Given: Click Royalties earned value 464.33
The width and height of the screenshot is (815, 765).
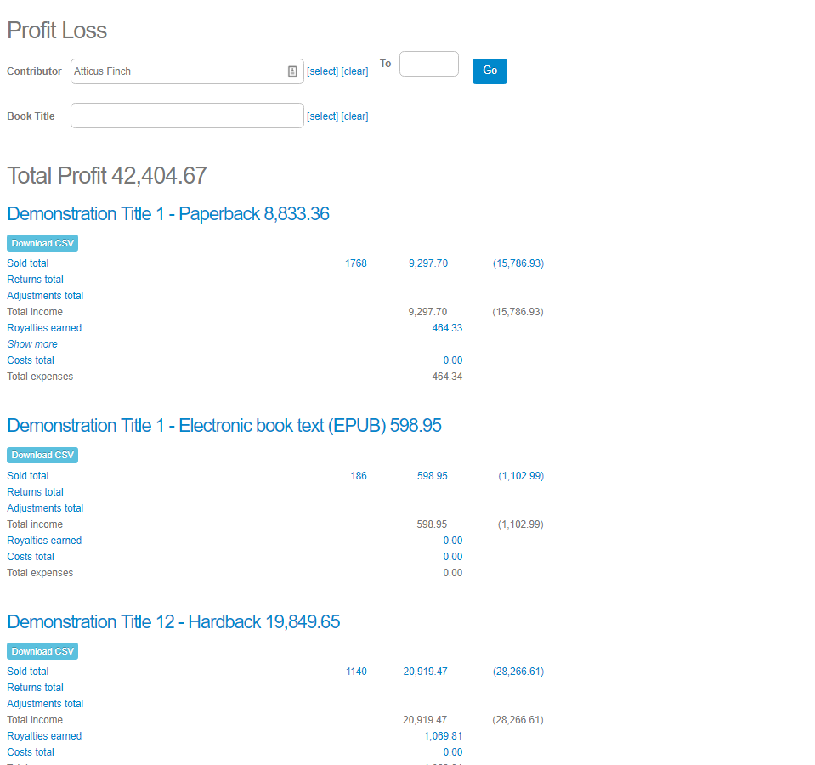Looking at the screenshot, I should pos(447,328).
